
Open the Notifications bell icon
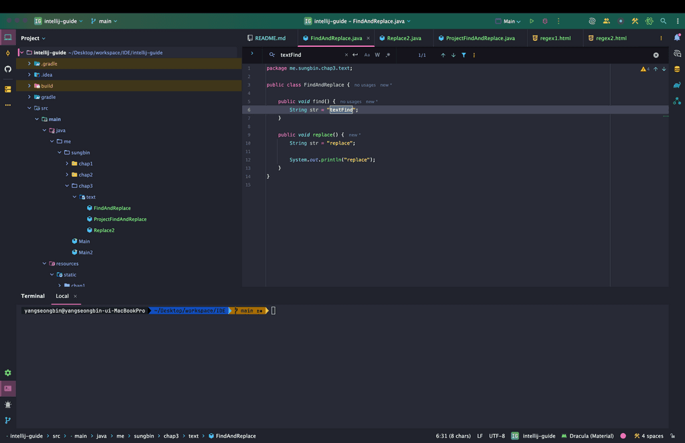(x=677, y=38)
